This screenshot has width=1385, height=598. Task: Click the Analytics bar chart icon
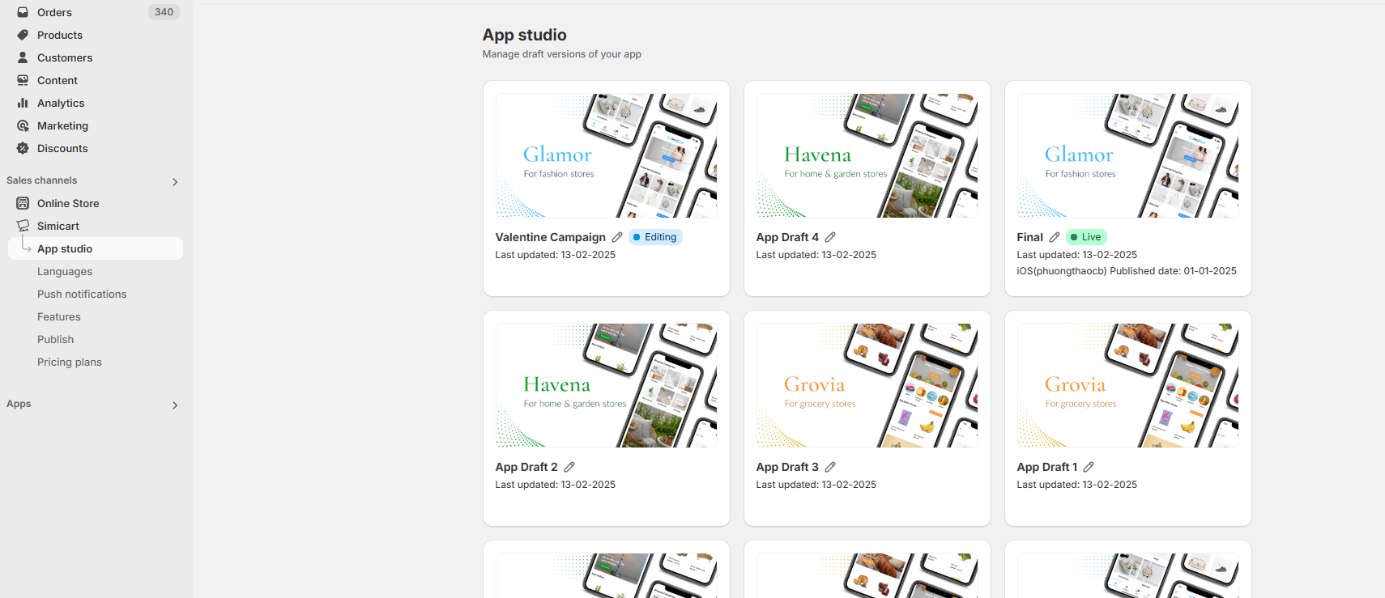point(23,103)
